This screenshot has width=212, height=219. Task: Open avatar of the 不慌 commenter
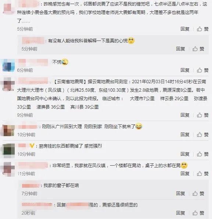tap(9, 65)
